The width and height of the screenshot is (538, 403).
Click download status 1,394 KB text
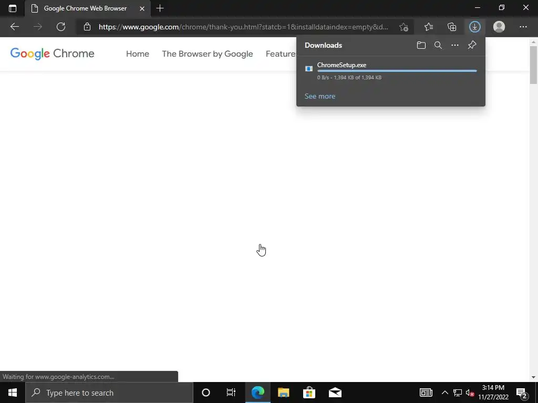[349, 78]
